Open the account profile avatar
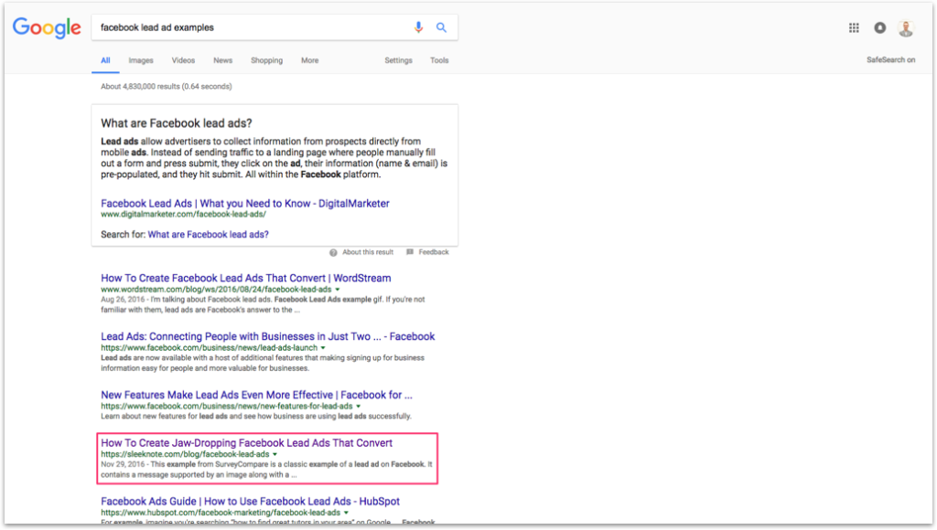The height and width of the screenshot is (530, 937). point(906,27)
